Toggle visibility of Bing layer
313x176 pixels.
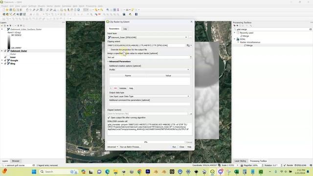coord(5,64)
